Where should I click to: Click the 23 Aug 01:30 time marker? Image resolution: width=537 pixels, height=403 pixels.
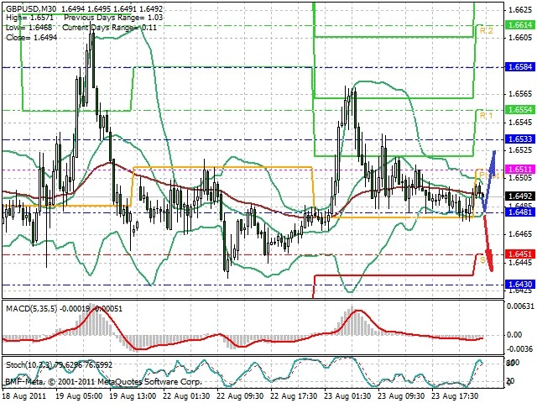[347, 396]
